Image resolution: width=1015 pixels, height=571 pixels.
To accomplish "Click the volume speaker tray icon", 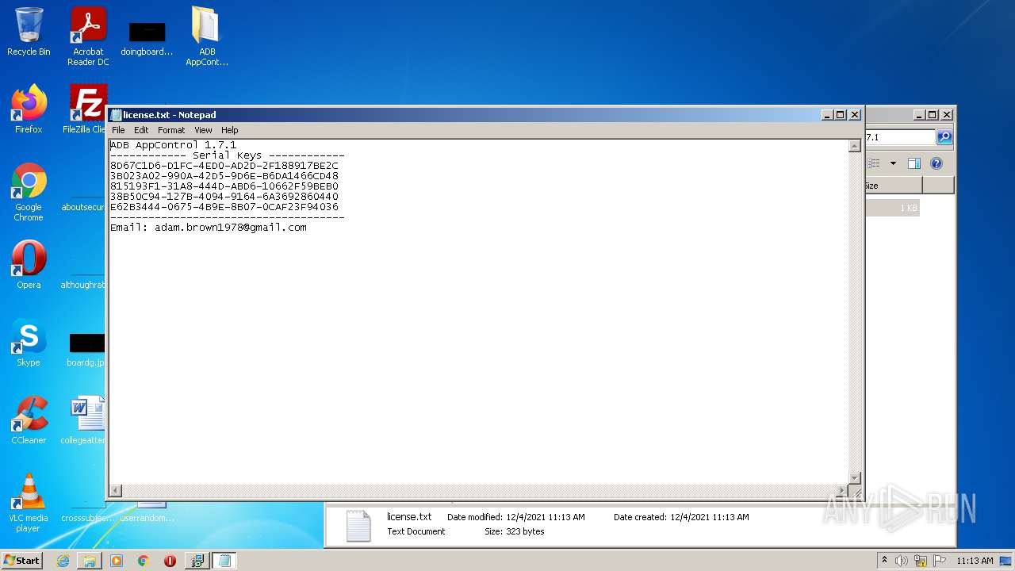I will (901, 561).
